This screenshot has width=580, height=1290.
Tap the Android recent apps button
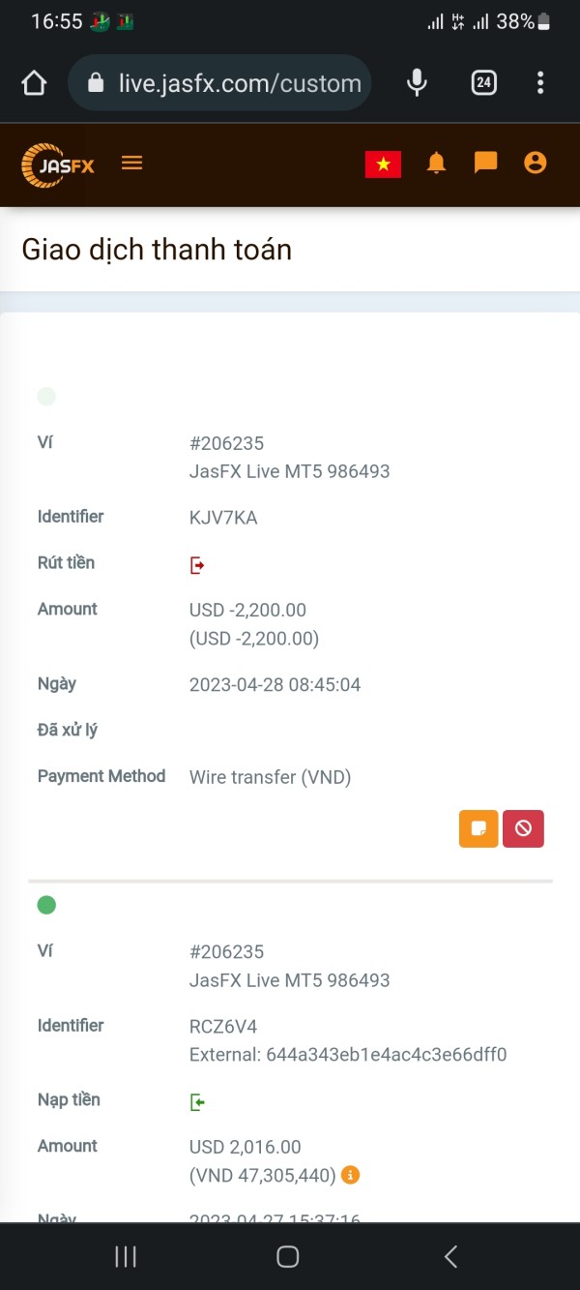(x=126, y=1256)
